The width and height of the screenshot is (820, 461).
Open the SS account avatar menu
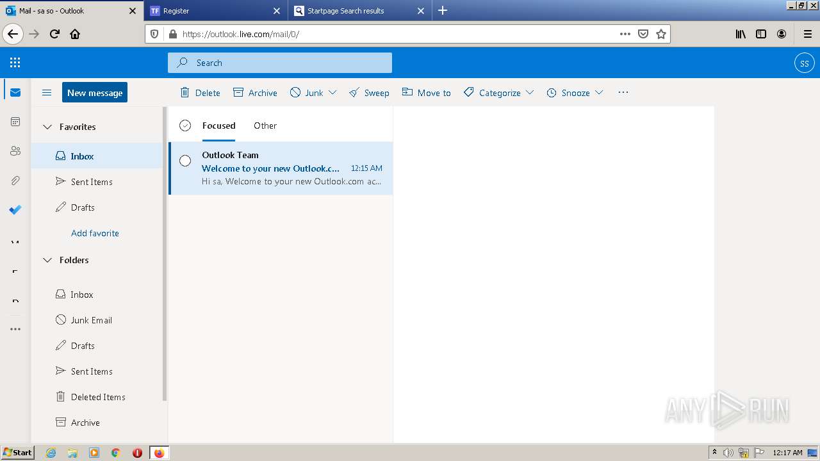pyautogui.click(x=804, y=63)
